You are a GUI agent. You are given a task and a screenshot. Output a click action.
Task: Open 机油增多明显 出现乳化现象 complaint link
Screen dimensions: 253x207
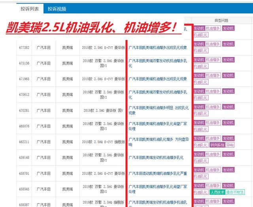[x=159, y=110]
